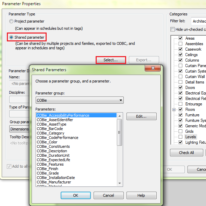The height and width of the screenshot is (206, 206).
Task: Select the Project parameter radio button
Action: [11, 21]
